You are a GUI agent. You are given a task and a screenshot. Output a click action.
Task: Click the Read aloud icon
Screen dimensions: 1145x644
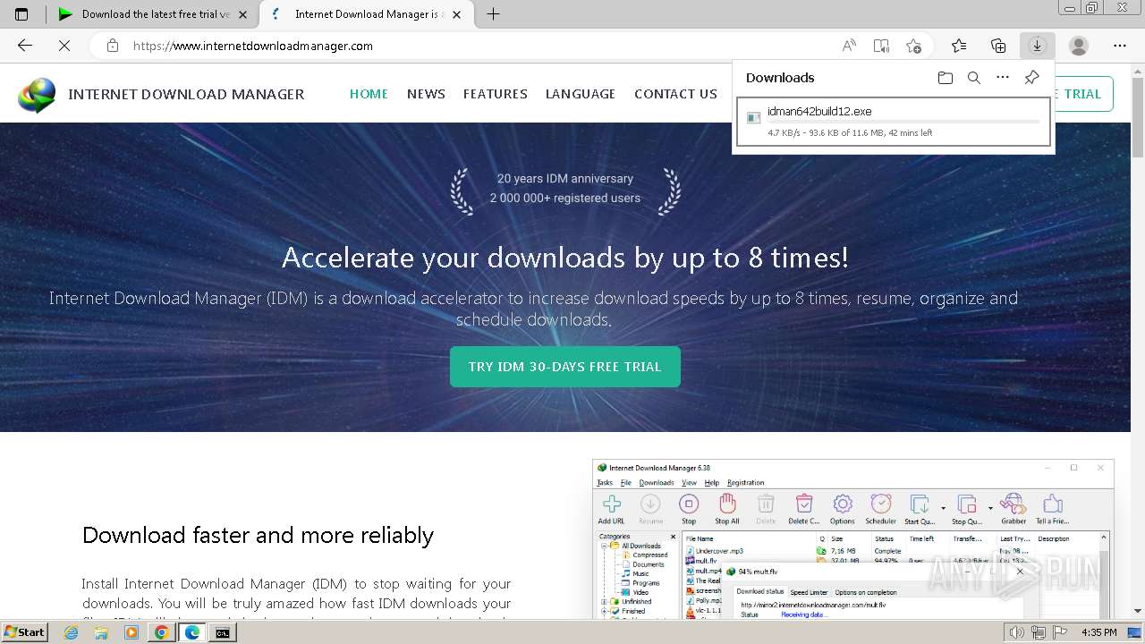click(849, 46)
